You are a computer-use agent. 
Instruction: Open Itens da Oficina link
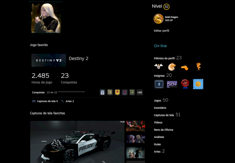click(163, 130)
